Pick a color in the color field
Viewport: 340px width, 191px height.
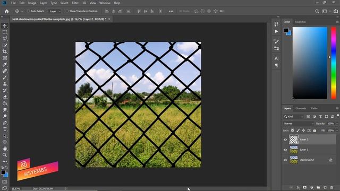click(310, 63)
